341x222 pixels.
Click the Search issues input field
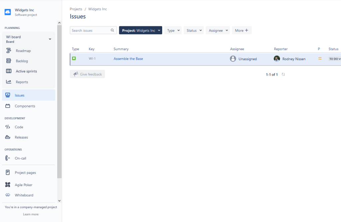point(91,30)
